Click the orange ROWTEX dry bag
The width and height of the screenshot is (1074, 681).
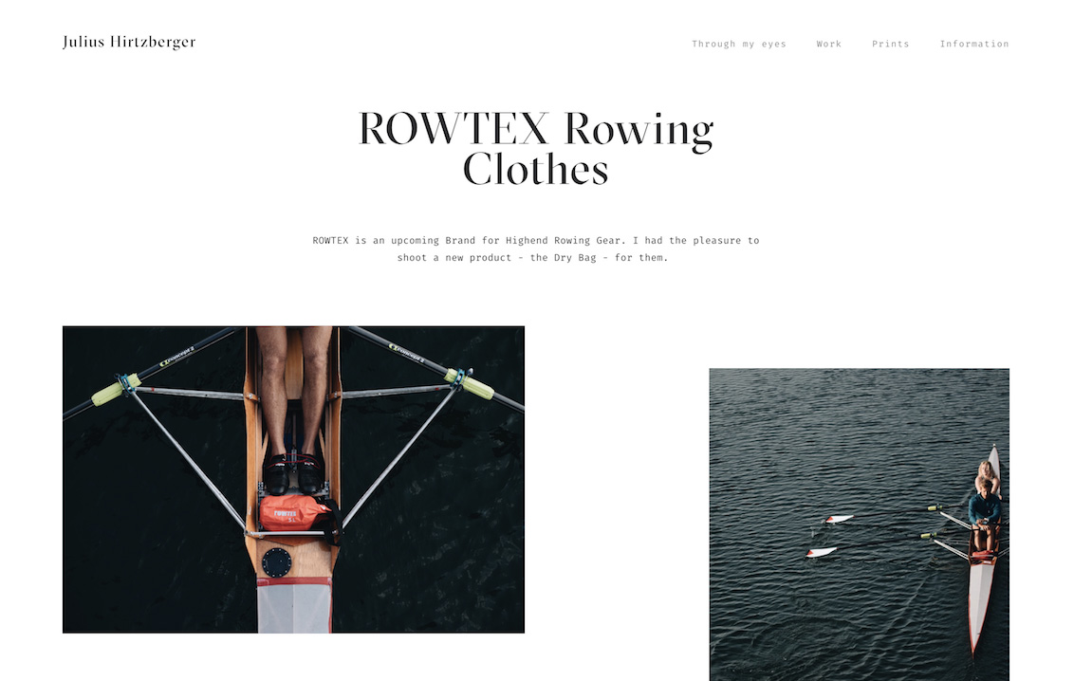click(x=297, y=513)
